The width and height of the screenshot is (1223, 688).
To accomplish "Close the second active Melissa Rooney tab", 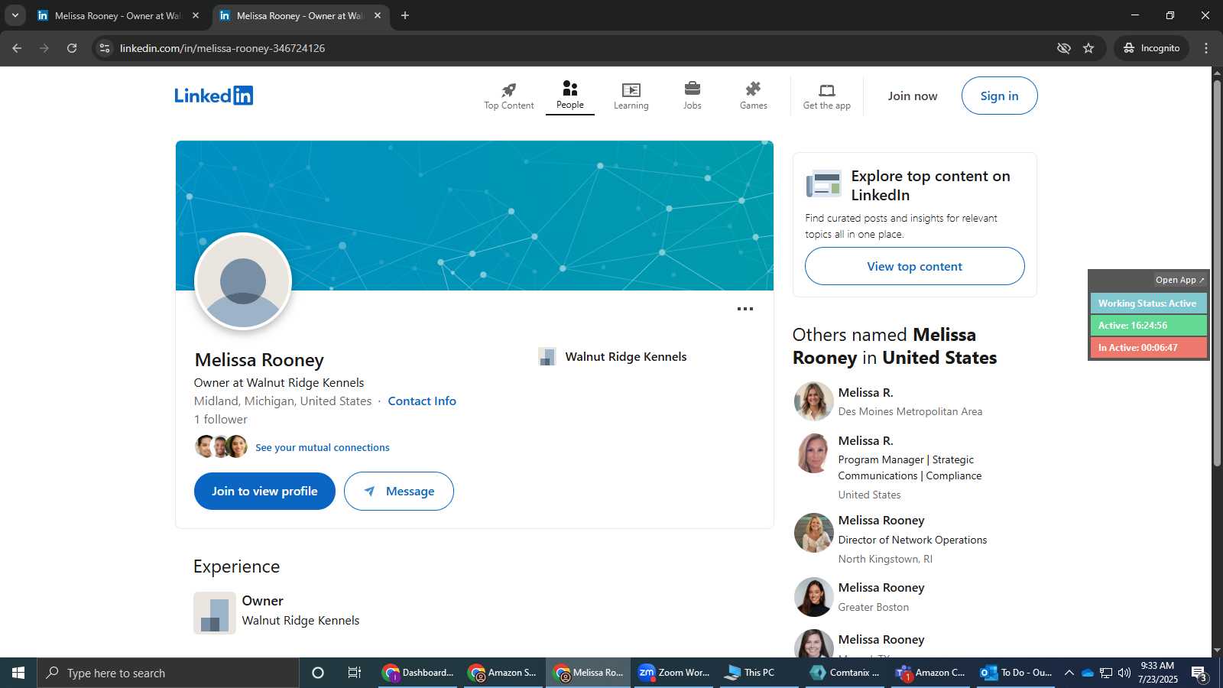I will coord(378,15).
